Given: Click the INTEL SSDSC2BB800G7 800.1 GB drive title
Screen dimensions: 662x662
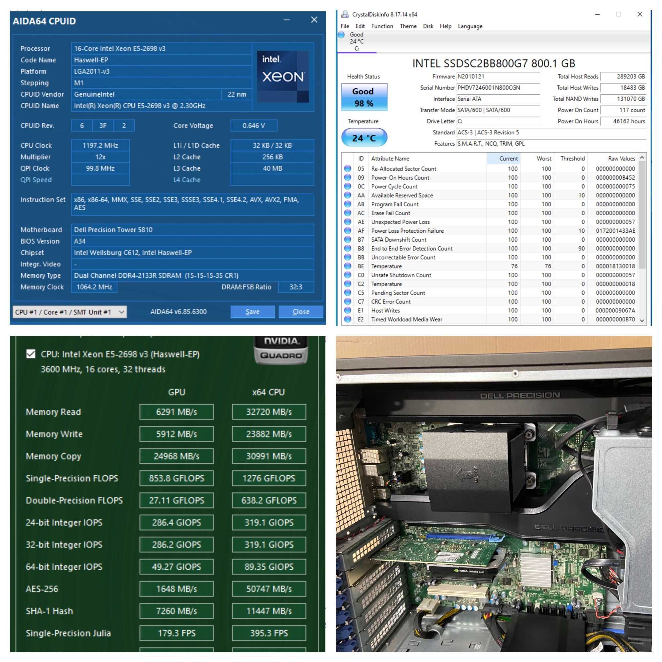Looking at the screenshot, I should pos(494,64).
